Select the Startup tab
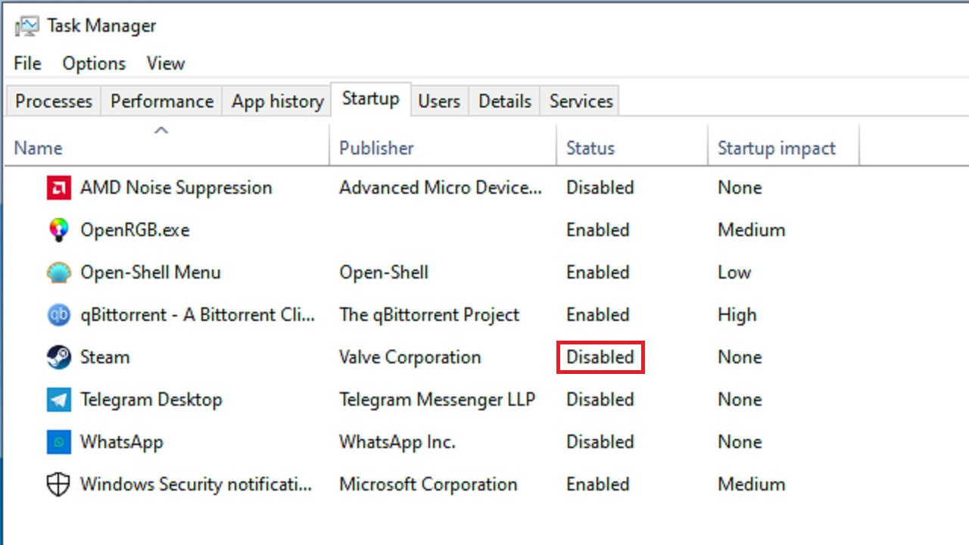 [371, 99]
